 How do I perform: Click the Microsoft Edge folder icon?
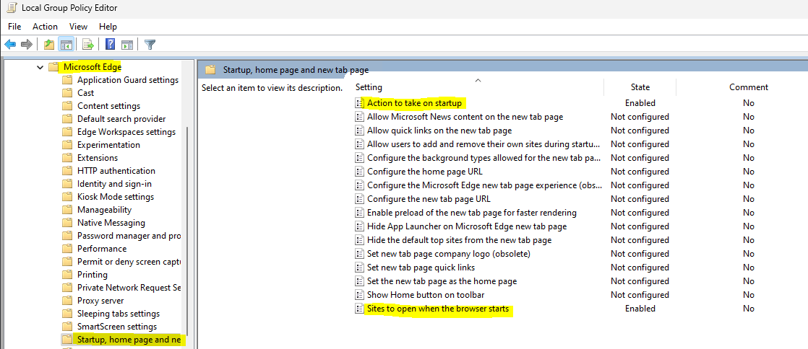pos(54,67)
